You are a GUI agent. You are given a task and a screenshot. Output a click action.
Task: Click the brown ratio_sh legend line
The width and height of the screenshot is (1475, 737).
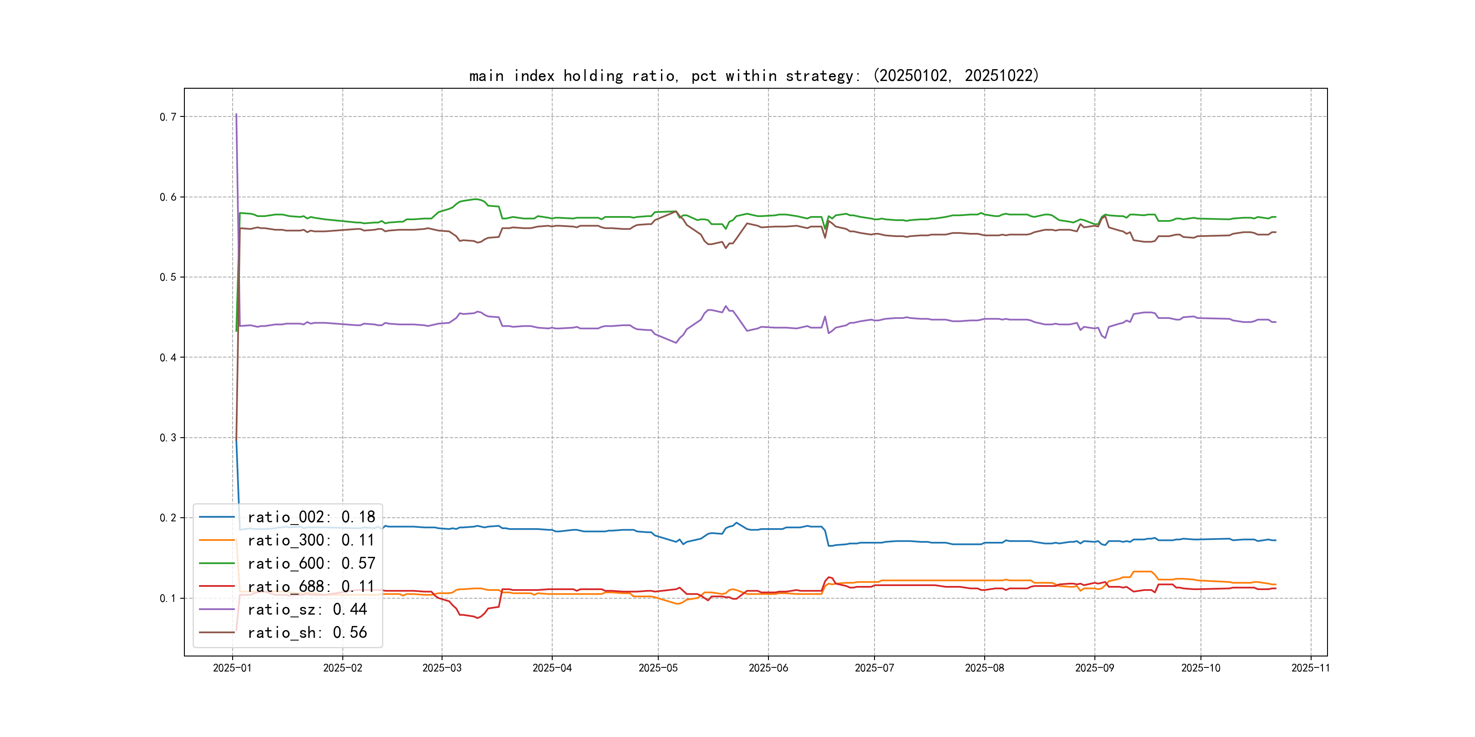click(216, 632)
